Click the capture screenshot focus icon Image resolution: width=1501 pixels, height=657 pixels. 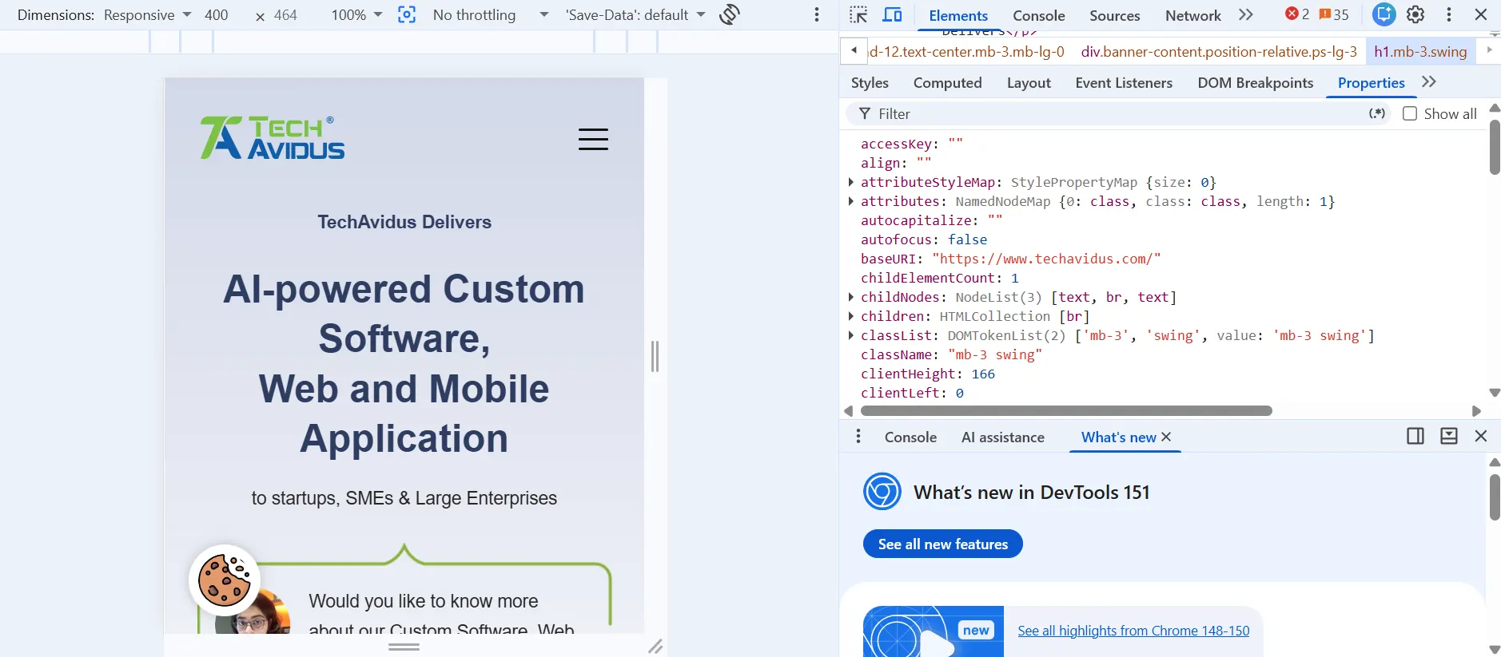[407, 14]
